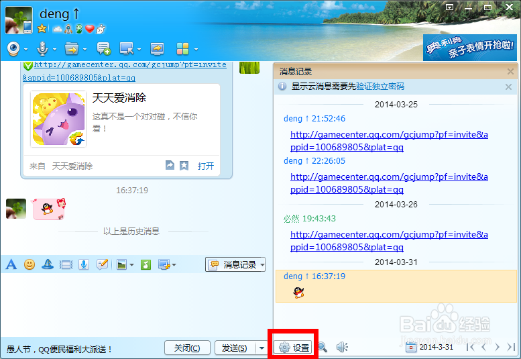
Task: Open the link sent at deng 22:26:05
Action: tap(389, 183)
